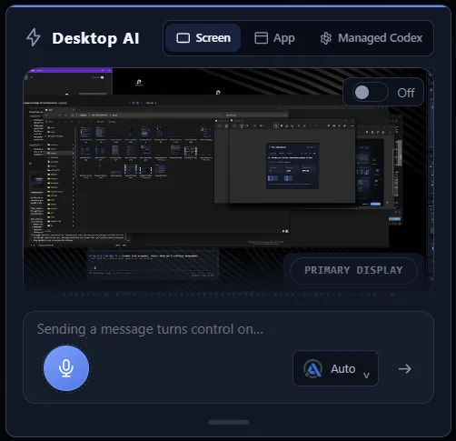
Task: Switch to the Screen tab
Action: [203, 38]
